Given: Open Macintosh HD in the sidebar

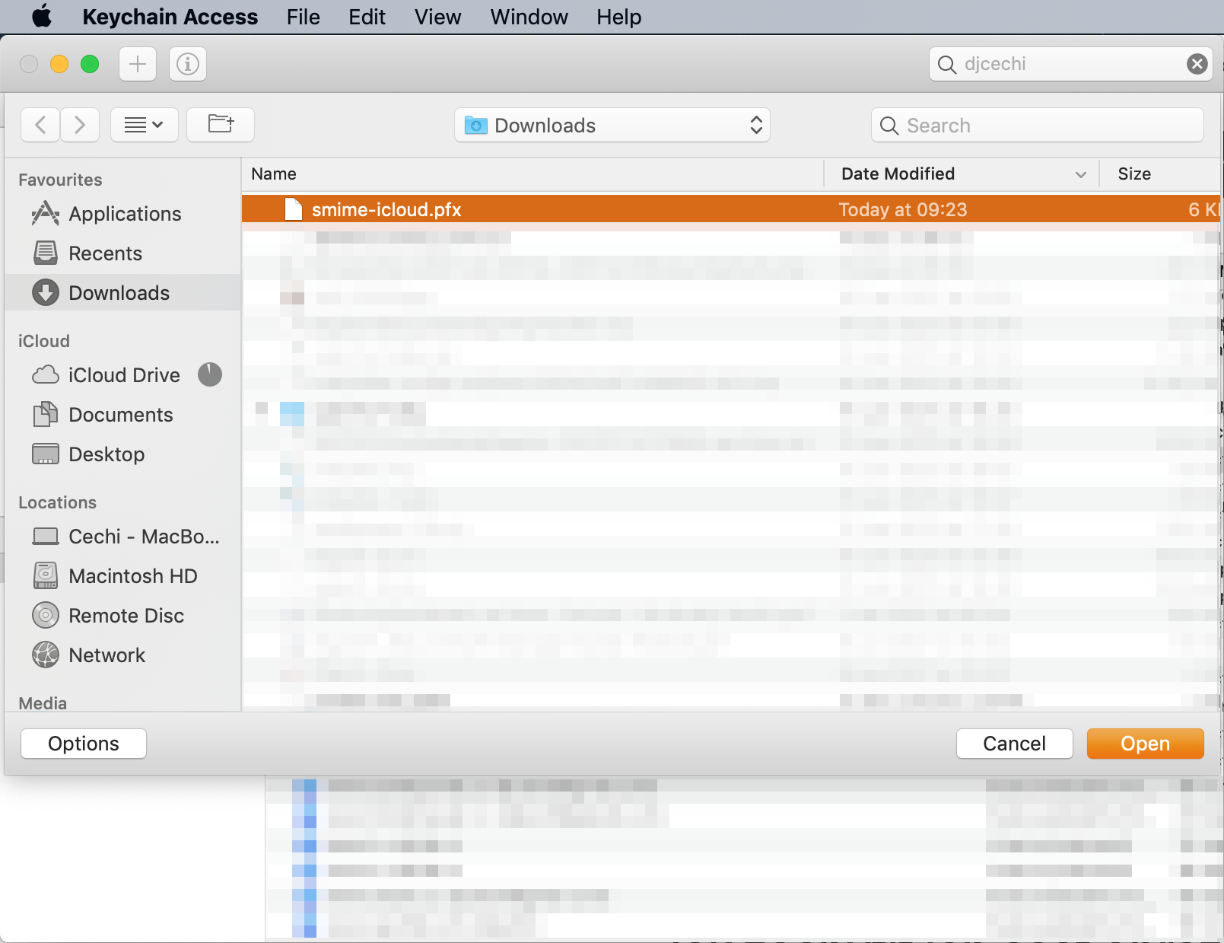Looking at the screenshot, I should [x=123, y=576].
